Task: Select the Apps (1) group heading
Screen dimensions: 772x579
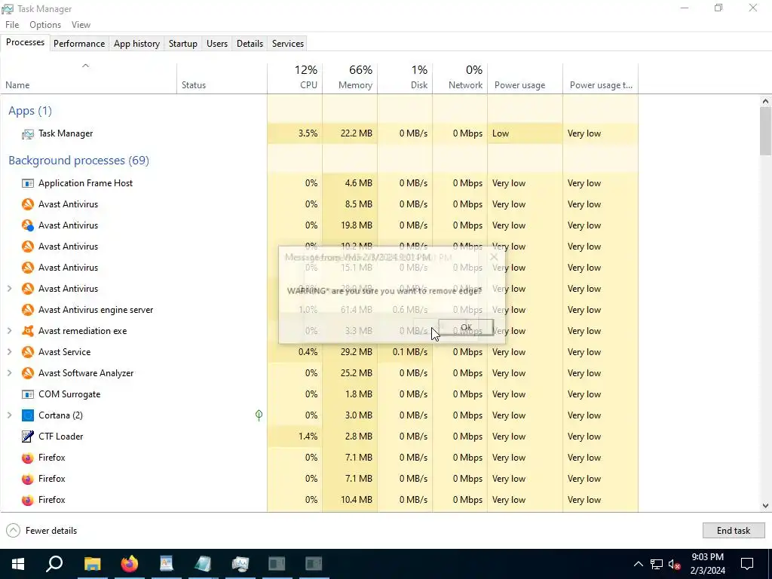Action: point(30,111)
